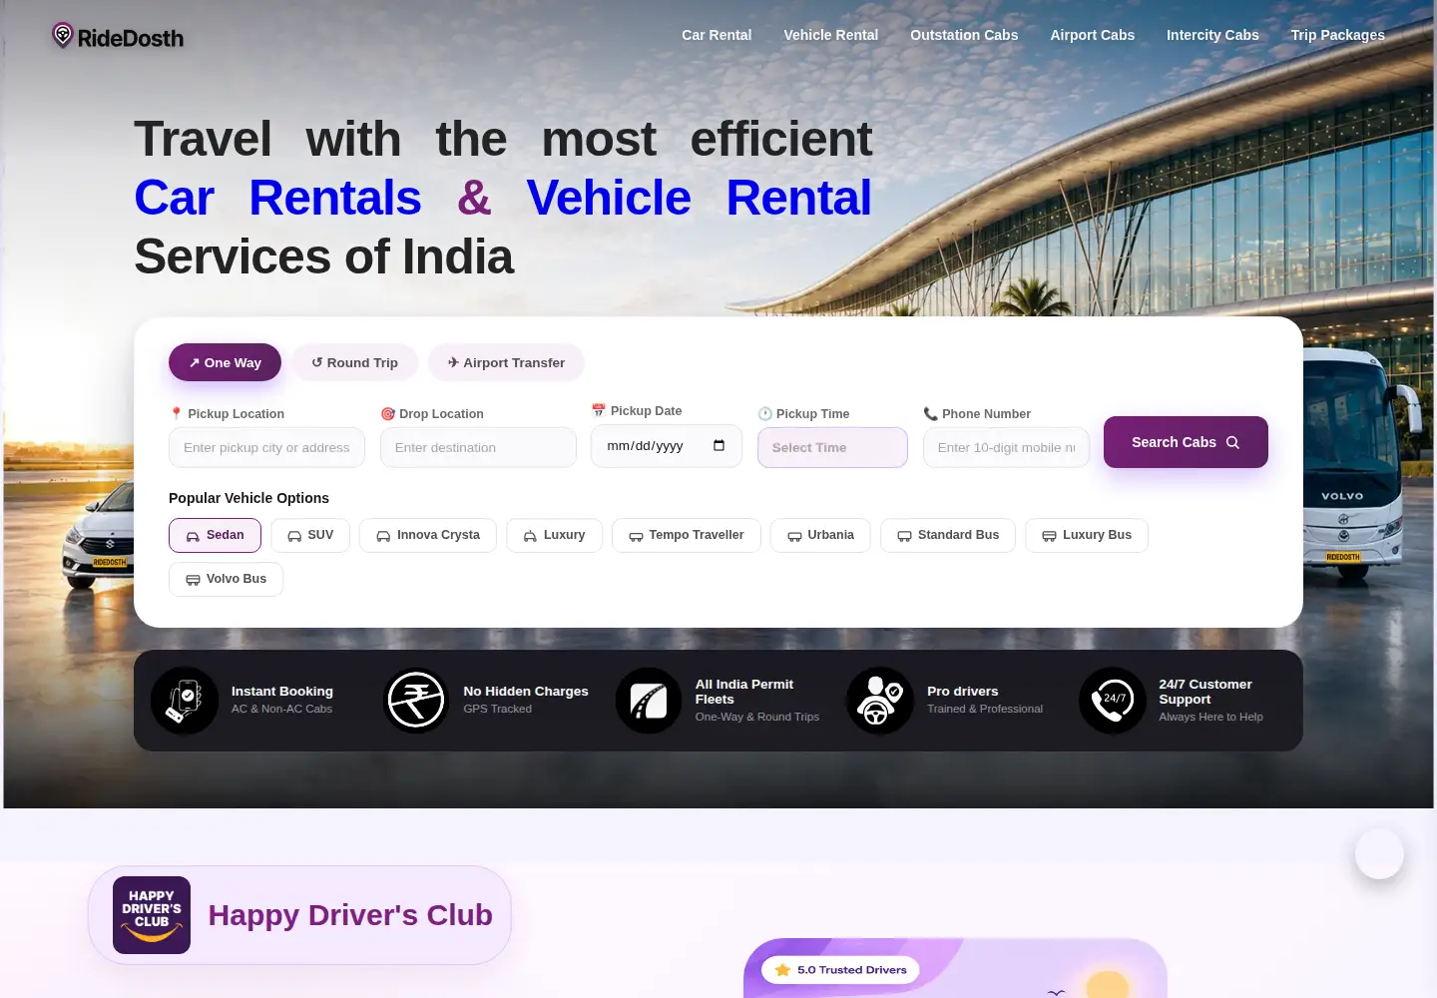Choose the Sedan vehicle option
The width and height of the screenshot is (1437, 998).
coord(215,535)
